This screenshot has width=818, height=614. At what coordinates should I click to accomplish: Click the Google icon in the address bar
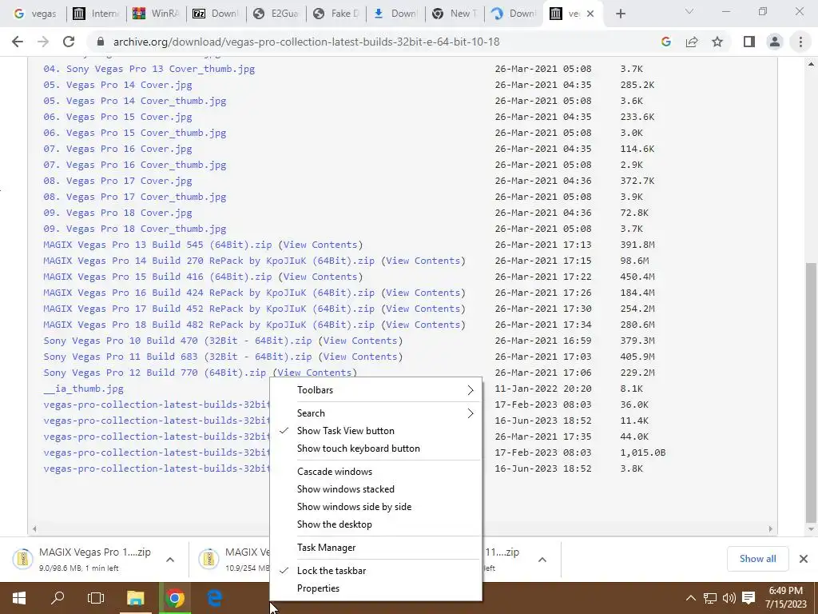coord(665,42)
